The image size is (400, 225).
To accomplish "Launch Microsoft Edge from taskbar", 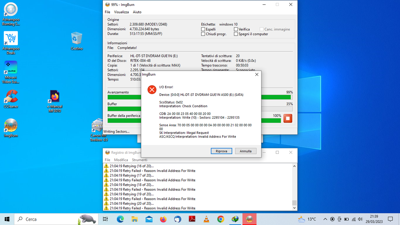I will point(120,219).
